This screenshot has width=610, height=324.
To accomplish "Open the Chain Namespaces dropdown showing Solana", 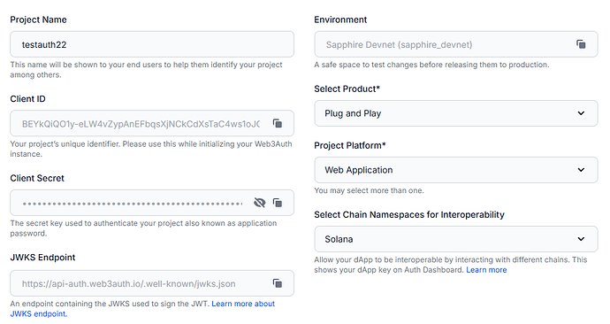I will pos(456,239).
